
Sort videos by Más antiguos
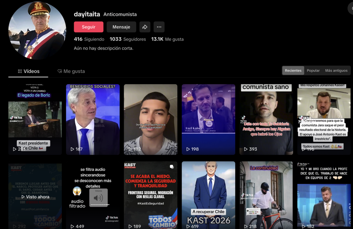[x=336, y=70]
